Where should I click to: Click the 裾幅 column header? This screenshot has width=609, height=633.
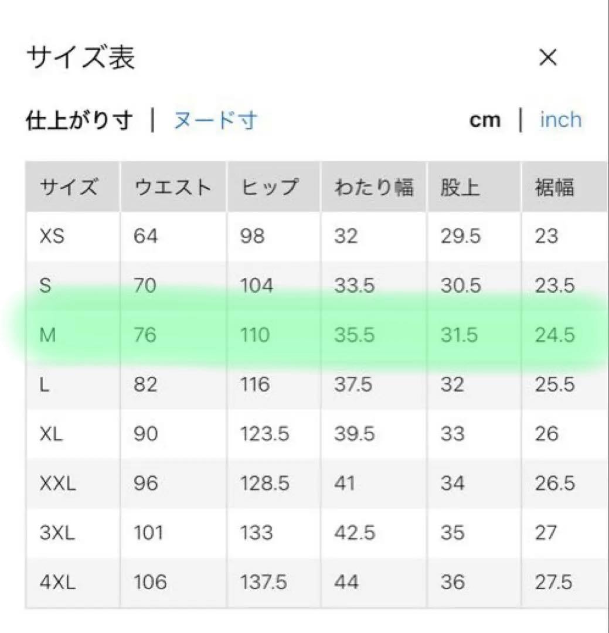point(555,187)
